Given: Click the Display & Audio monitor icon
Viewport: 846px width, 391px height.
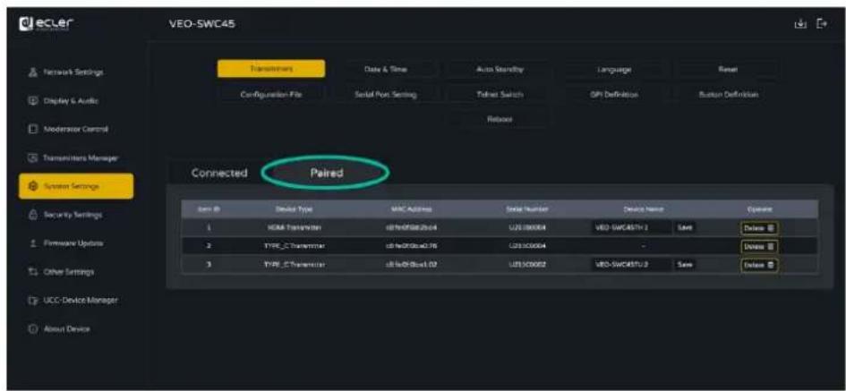Looking at the screenshot, I should coord(32,101).
